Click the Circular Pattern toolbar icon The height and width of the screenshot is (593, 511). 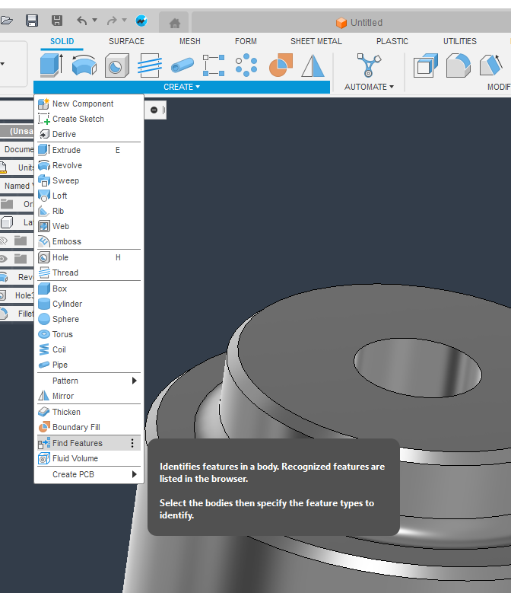point(246,65)
